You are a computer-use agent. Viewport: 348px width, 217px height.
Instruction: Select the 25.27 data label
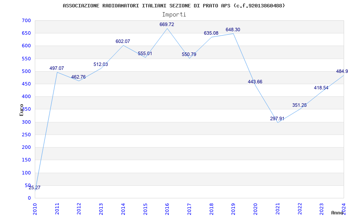[34, 188]
